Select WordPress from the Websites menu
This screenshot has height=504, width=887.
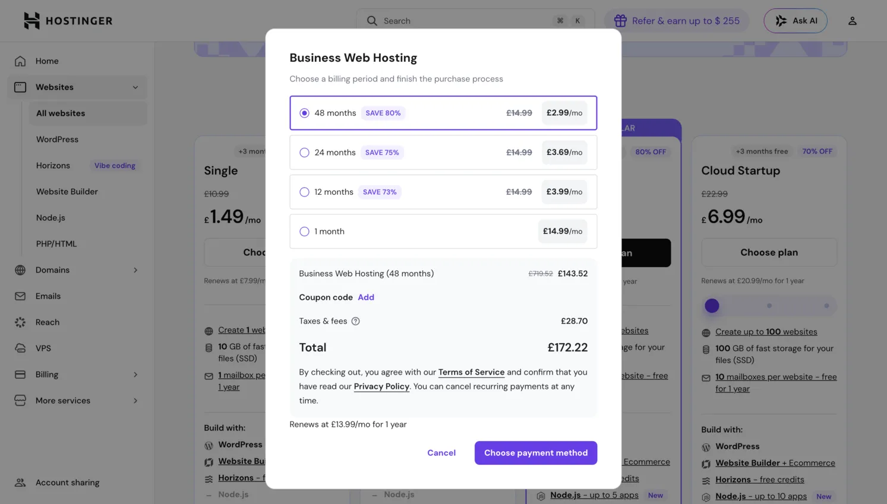(57, 139)
